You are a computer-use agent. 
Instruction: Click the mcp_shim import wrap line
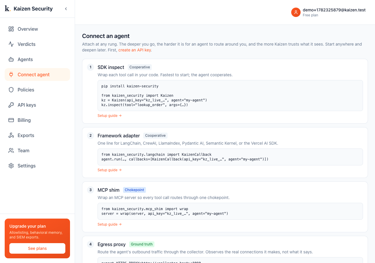pos(145,209)
